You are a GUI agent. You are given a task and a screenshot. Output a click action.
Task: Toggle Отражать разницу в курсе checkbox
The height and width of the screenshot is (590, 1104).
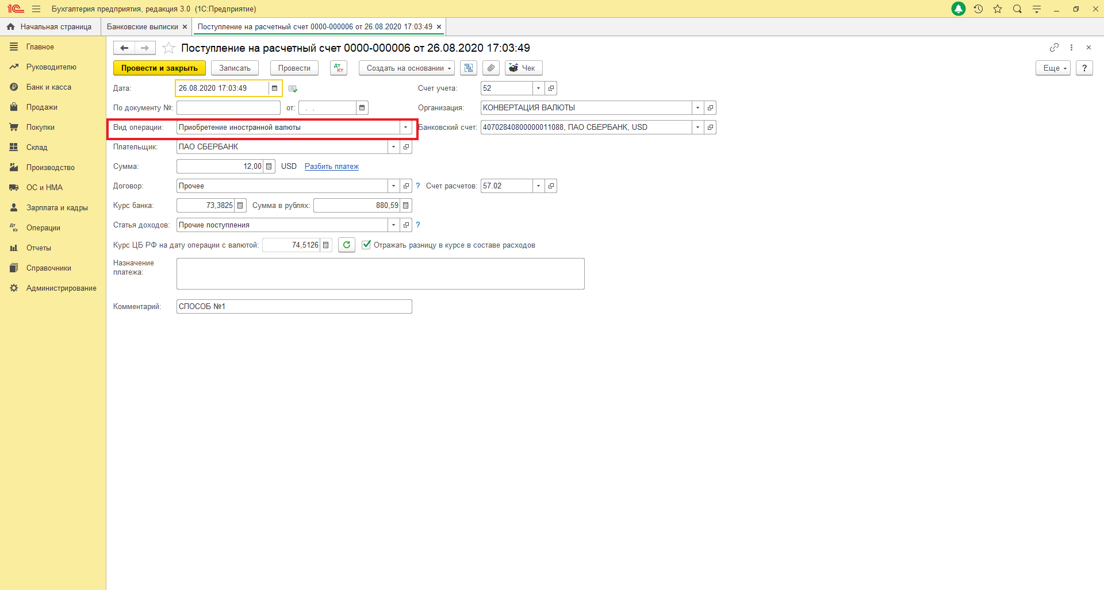coord(366,245)
